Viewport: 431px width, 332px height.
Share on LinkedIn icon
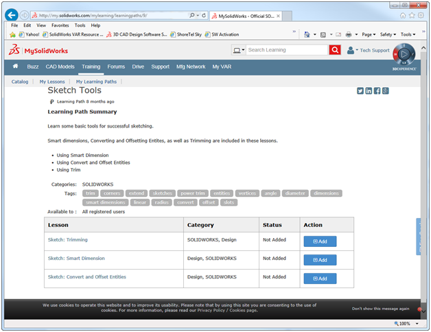tap(369, 91)
